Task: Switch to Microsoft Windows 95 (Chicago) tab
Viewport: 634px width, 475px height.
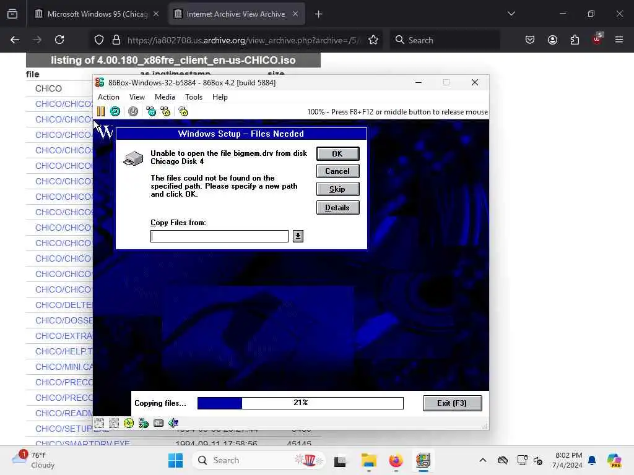Action: point(97,14)
